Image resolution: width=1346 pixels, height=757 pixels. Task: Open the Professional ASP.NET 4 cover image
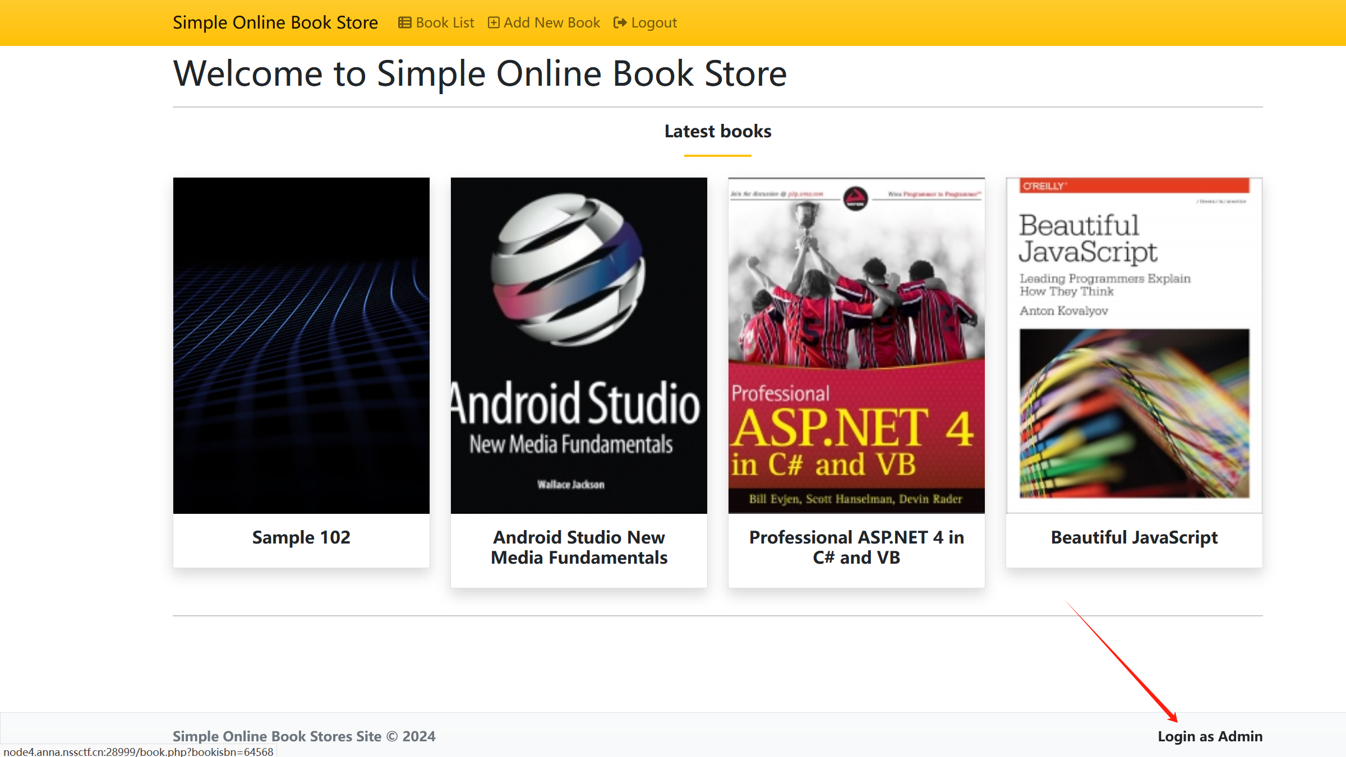856,345
